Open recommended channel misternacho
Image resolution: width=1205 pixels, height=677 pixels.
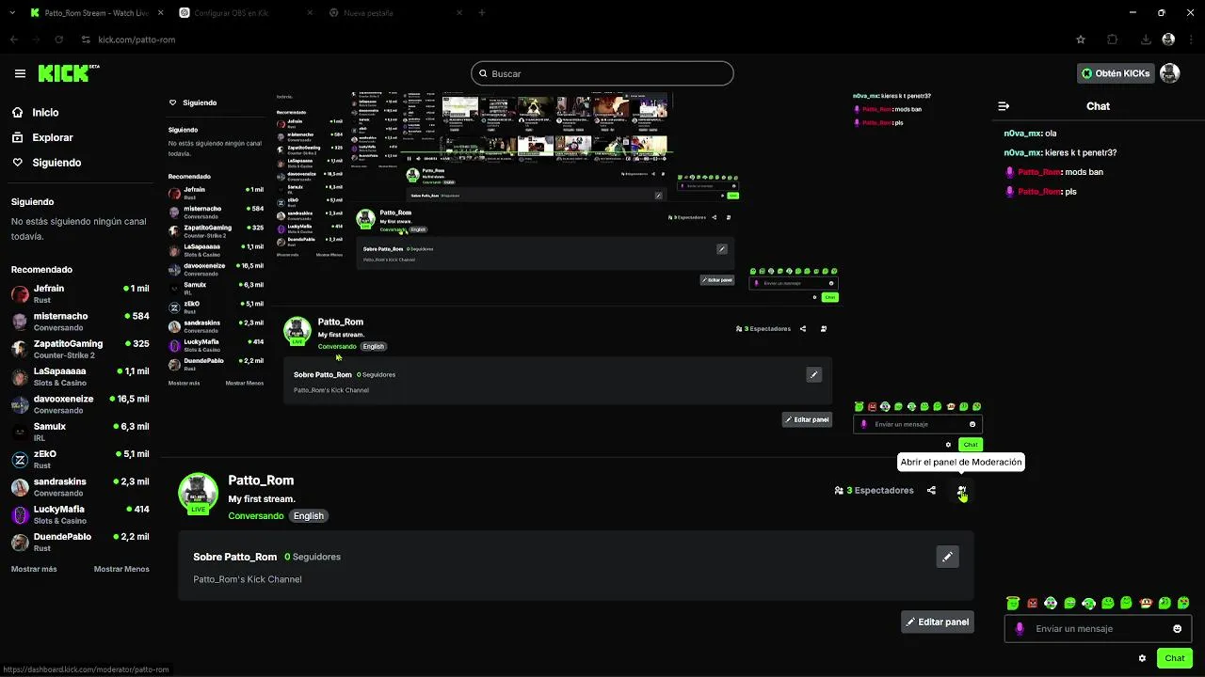[80, 322]
